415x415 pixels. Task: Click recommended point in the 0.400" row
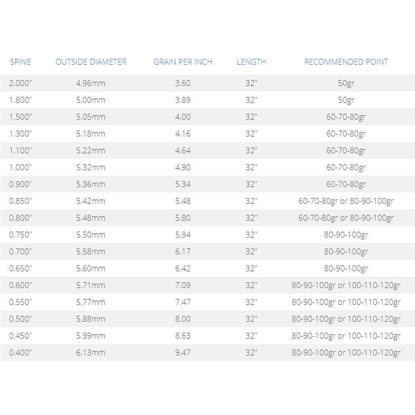click(346, 353)
